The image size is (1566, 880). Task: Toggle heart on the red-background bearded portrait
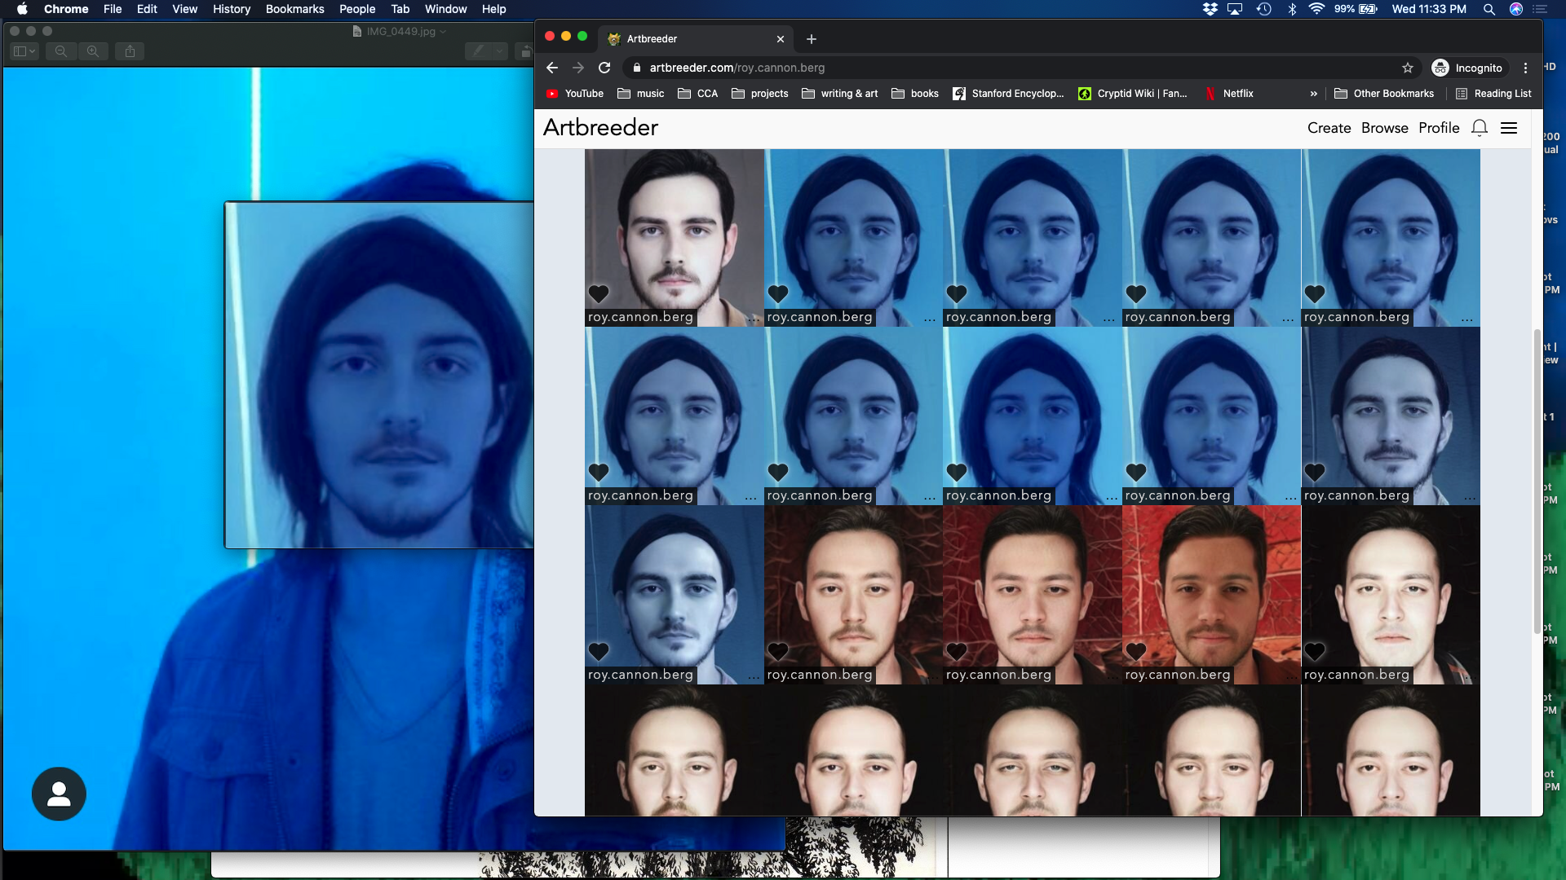pyautogui.click(x=1135, y=651)
